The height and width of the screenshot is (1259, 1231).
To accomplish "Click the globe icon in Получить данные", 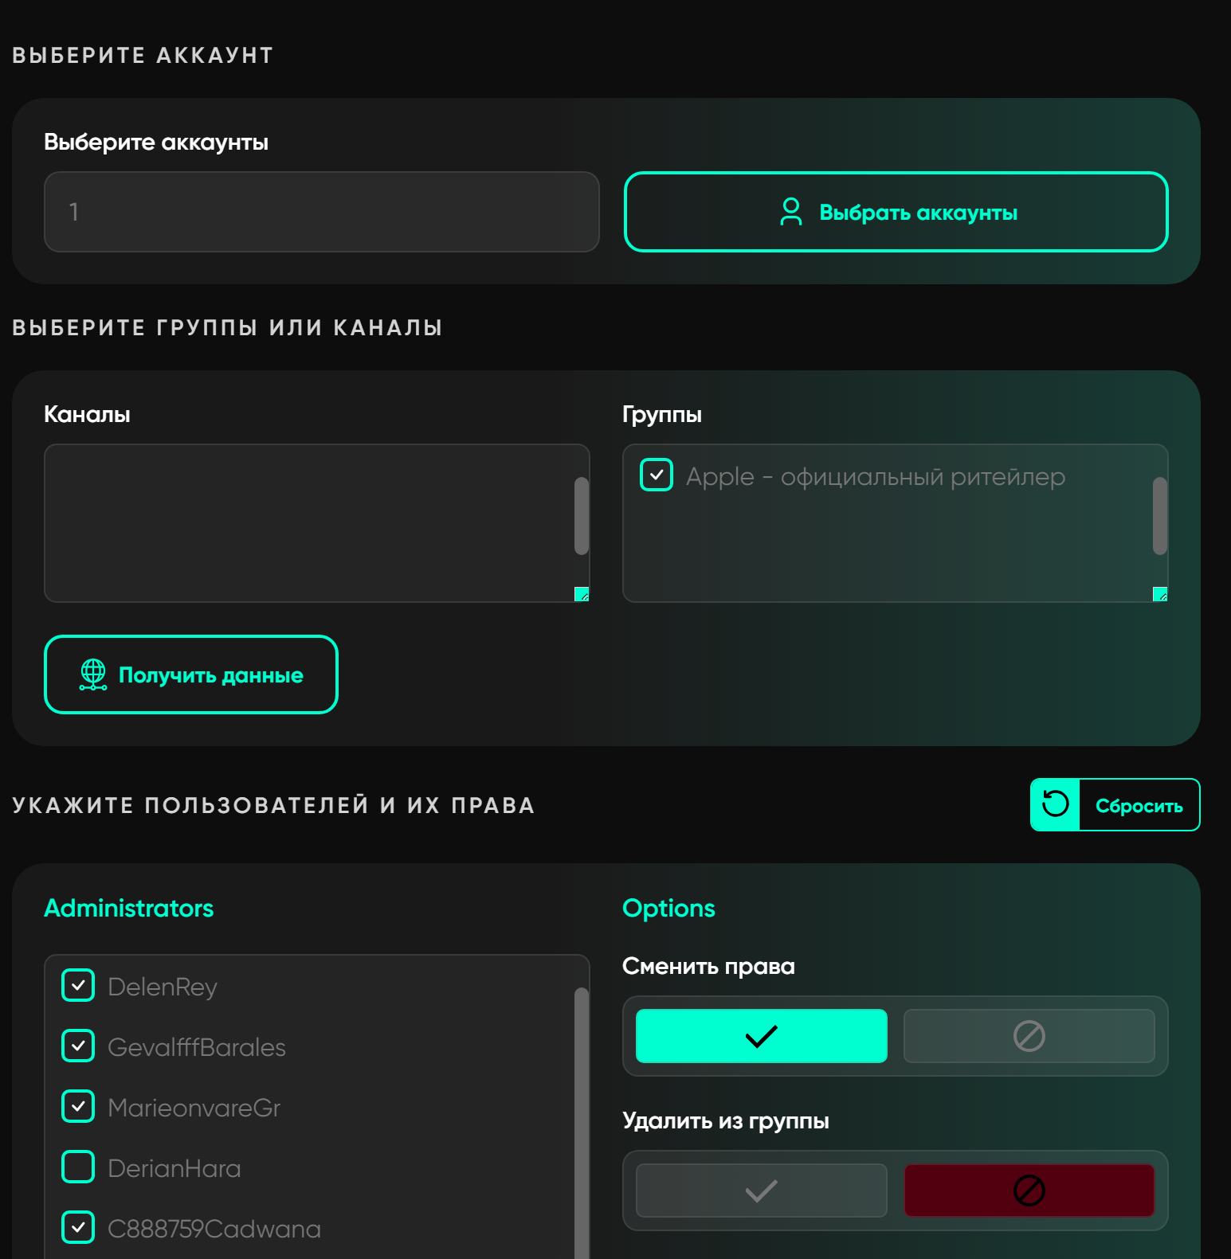I will 93,674.
